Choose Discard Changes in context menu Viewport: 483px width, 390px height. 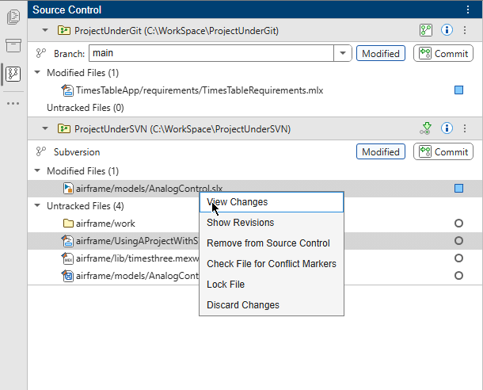tap(272, 305)
